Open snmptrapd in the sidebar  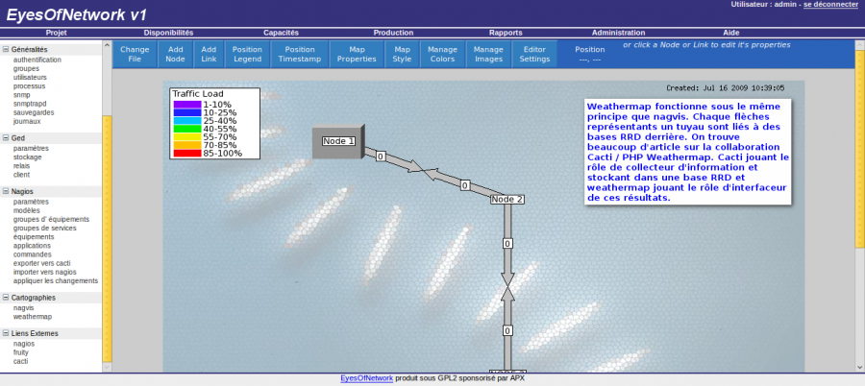30,104
